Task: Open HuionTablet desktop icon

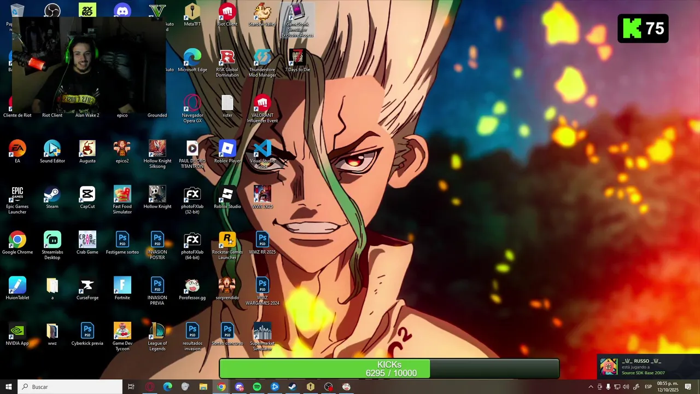Action: pos(17,288)
